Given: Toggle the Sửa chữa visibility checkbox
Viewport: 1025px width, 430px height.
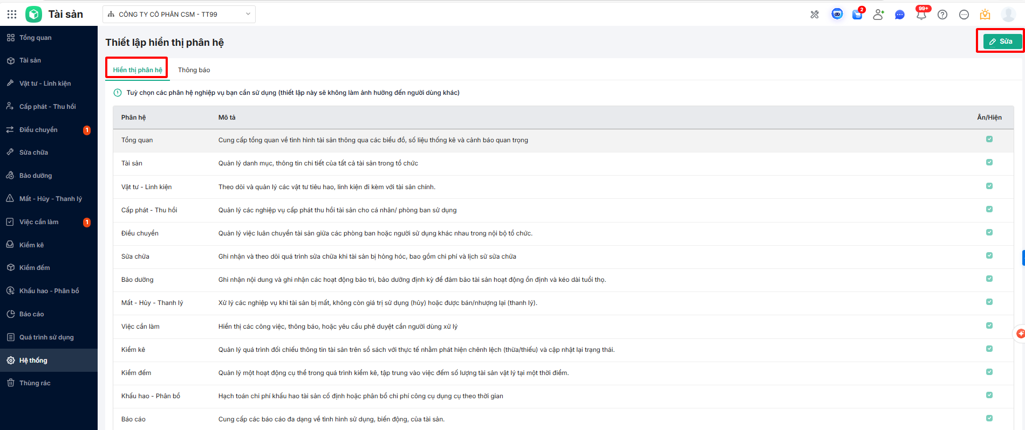Looking at the screenshot, I should (989, 255).
